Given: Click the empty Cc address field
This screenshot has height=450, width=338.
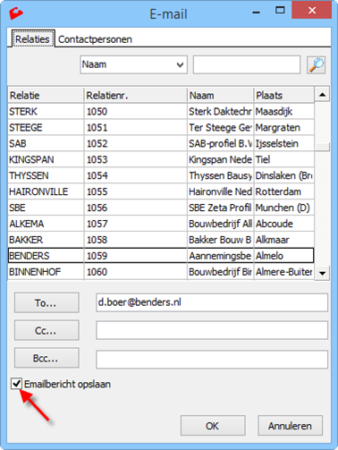Looking at the screenshot, I should [212, 330].
